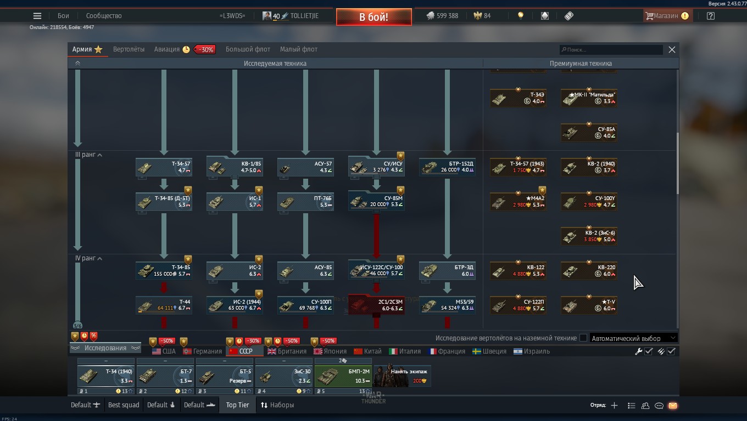Select the США nation tab
This screenshot has width=747, height=421.
[164, 351]
